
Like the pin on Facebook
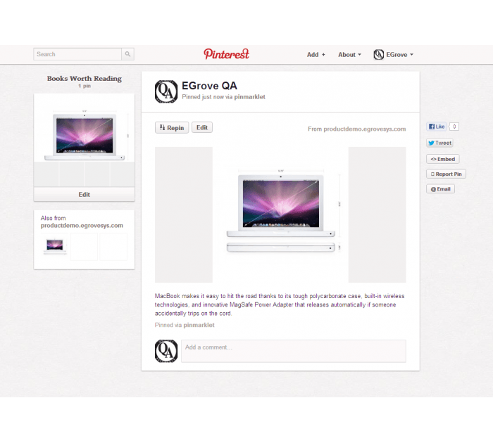pyautogui.click(x=437, y=127)
